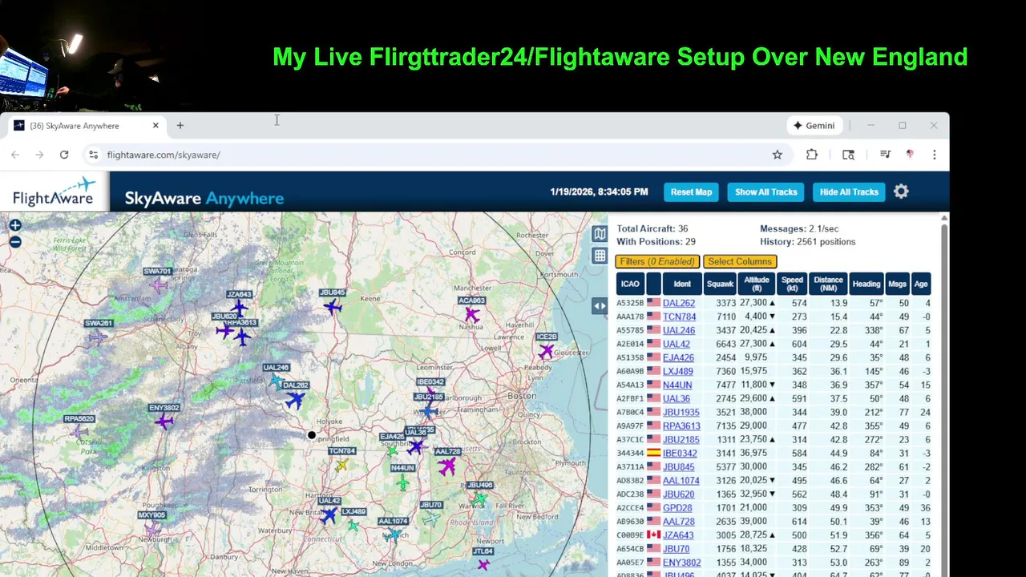The width and height of the screenshot is (1026, 577).
Task: Click the AAL728 aircraft on the map
Action: click(x=447, y=466)
